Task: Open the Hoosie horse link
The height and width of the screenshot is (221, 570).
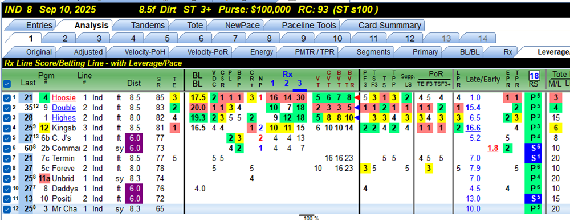Action: point(64,98)
